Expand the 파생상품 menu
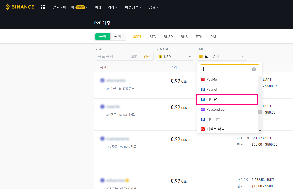 (x=133, y=7)
